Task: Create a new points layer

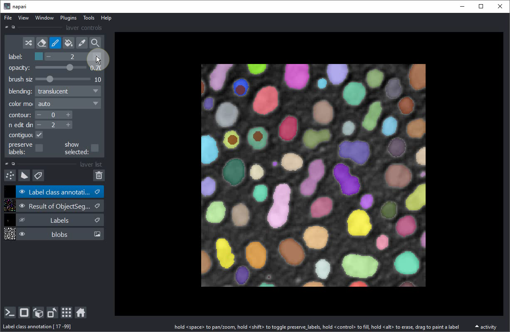Action: point(10,175)
